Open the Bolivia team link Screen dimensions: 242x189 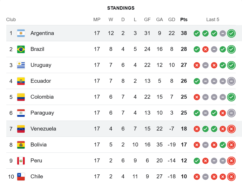click(38, 145)
